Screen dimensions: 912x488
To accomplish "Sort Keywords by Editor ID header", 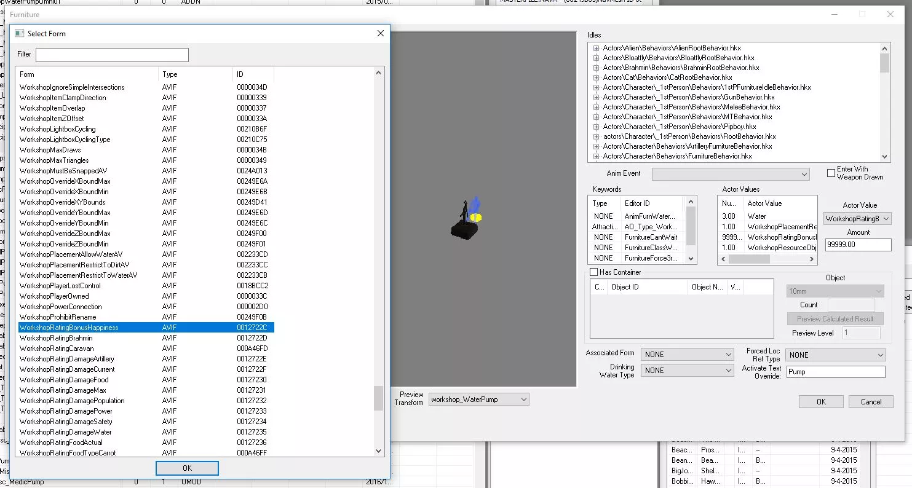I will tap(652, 203).
